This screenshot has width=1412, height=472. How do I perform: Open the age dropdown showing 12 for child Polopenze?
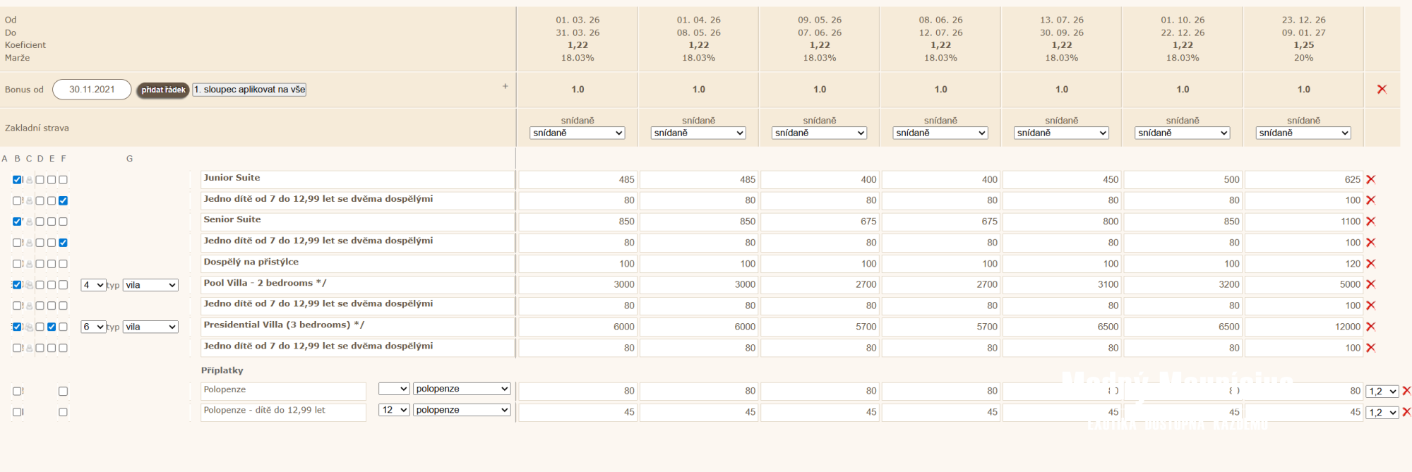click(x=394, y=410)
